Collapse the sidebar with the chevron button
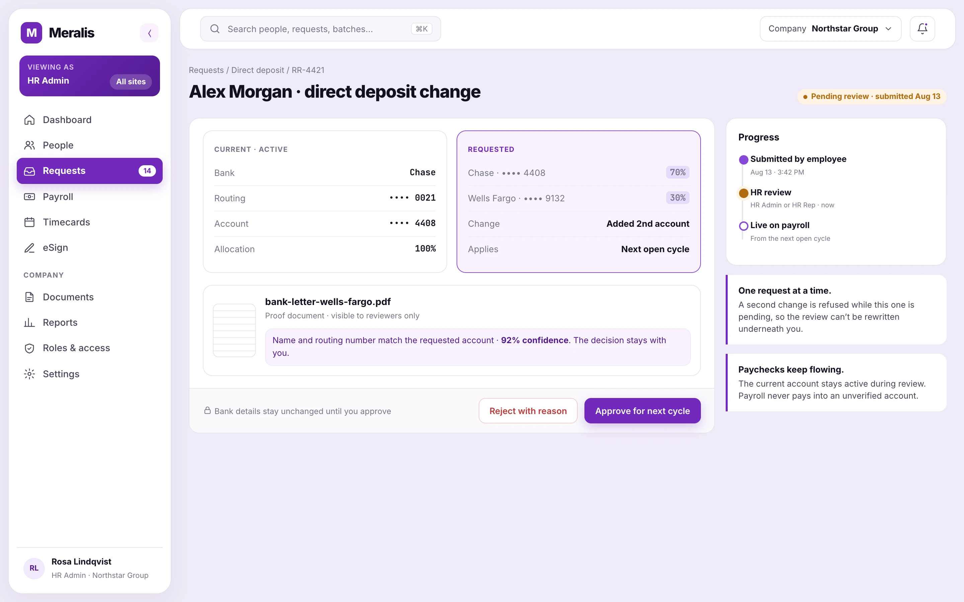 (149, 33)
